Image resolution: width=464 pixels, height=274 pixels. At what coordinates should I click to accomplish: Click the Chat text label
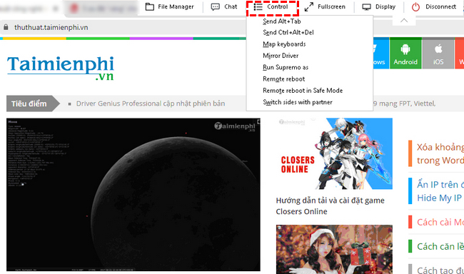pyautogui.click(x=231, y=6)
